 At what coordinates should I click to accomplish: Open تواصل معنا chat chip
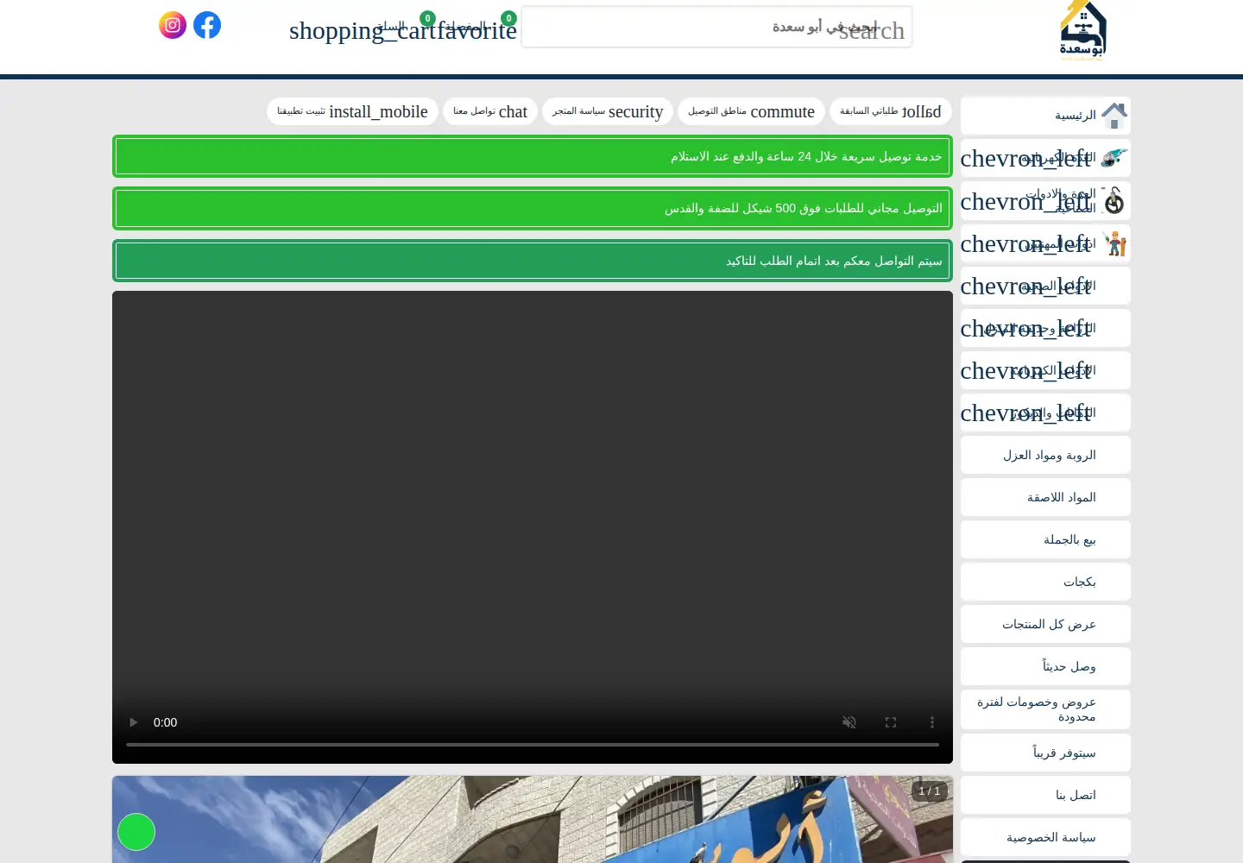tap(490, 111)
